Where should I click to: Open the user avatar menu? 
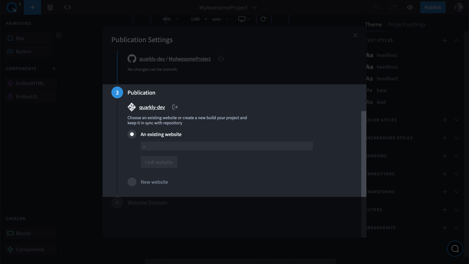click(x=458, y=7)
